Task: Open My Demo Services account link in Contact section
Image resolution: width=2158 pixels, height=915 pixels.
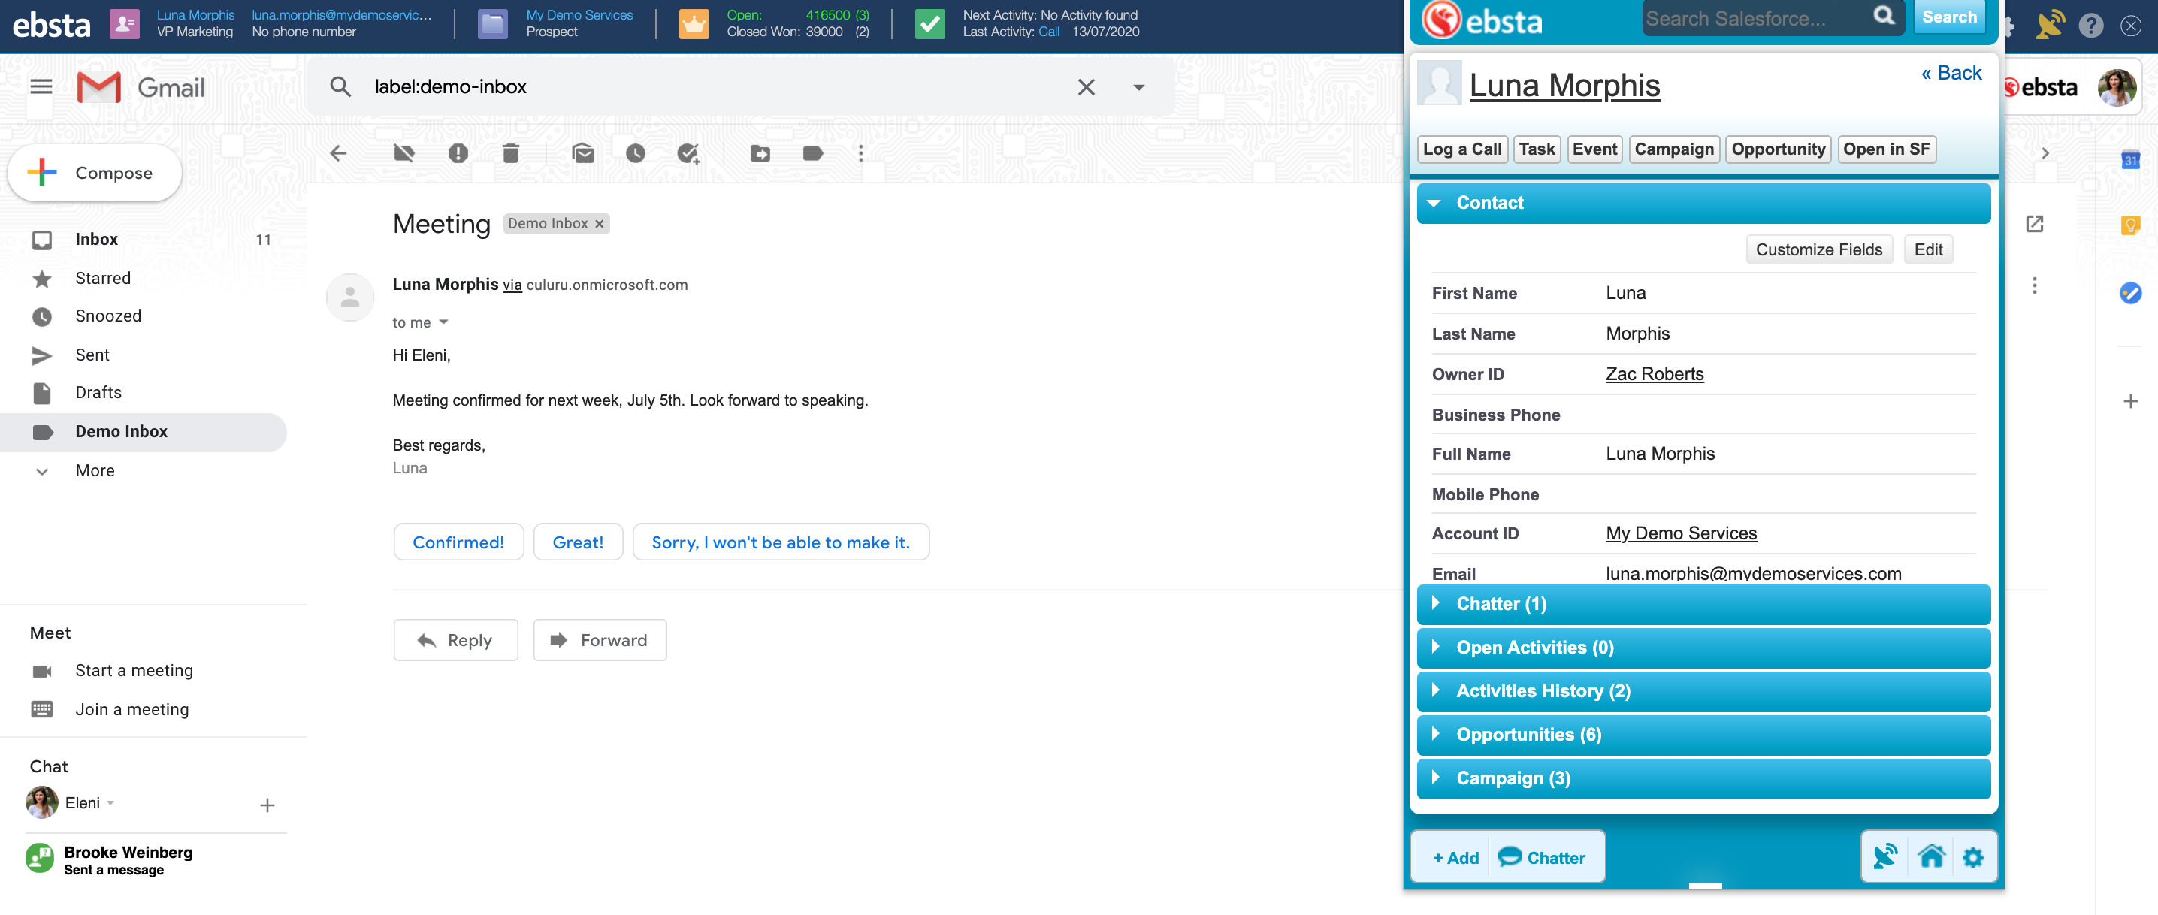Action: tap(1682, 533)
